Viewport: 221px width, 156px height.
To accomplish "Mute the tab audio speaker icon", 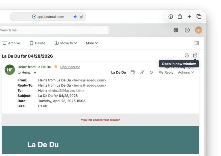I will point(75,17).
